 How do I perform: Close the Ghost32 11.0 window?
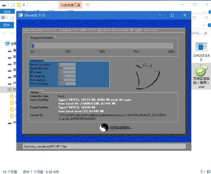coord(185,15)
